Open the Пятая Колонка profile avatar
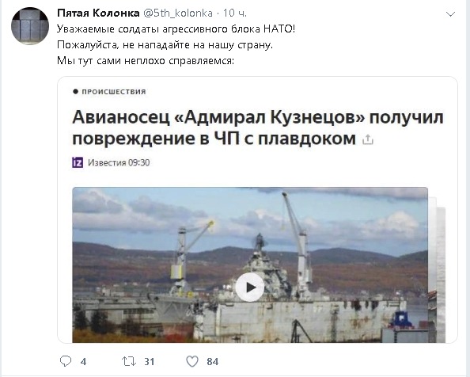The width and height of the screenshot is (470, 377). click(30, 26)
